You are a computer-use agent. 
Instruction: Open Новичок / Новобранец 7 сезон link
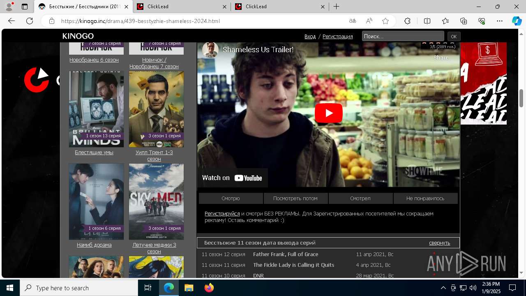[154, 63]
